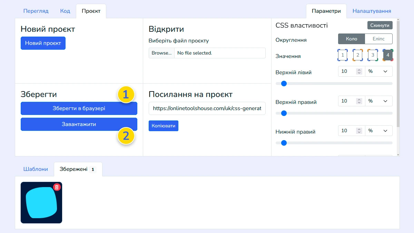This screenshot has width=414, height=233.
Task: Switch to the Шаблони tab
Action: coord(36,169)
